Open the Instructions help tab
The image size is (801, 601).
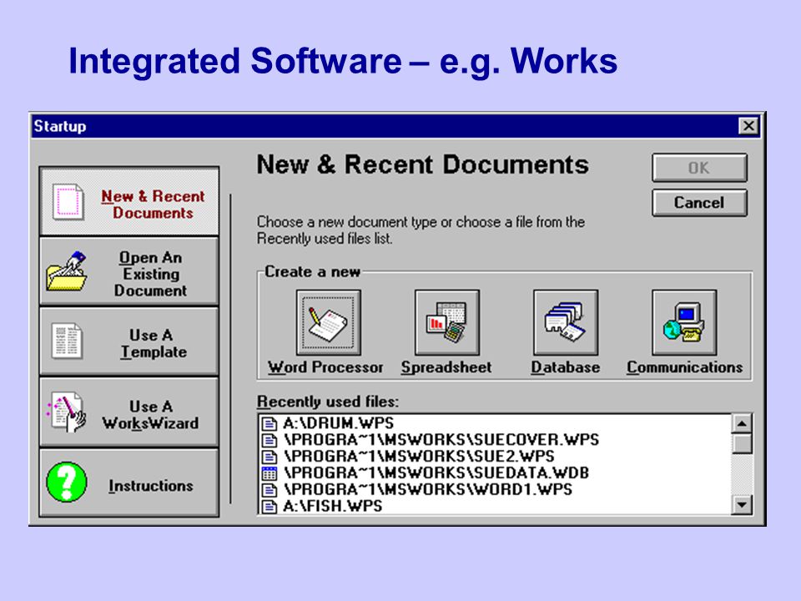coord(129,483)
